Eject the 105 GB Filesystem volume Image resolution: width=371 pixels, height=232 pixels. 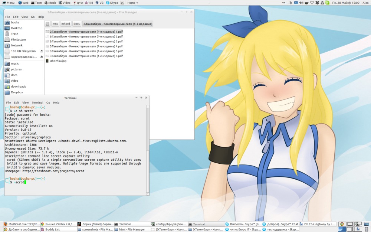(x=42, y=51)
